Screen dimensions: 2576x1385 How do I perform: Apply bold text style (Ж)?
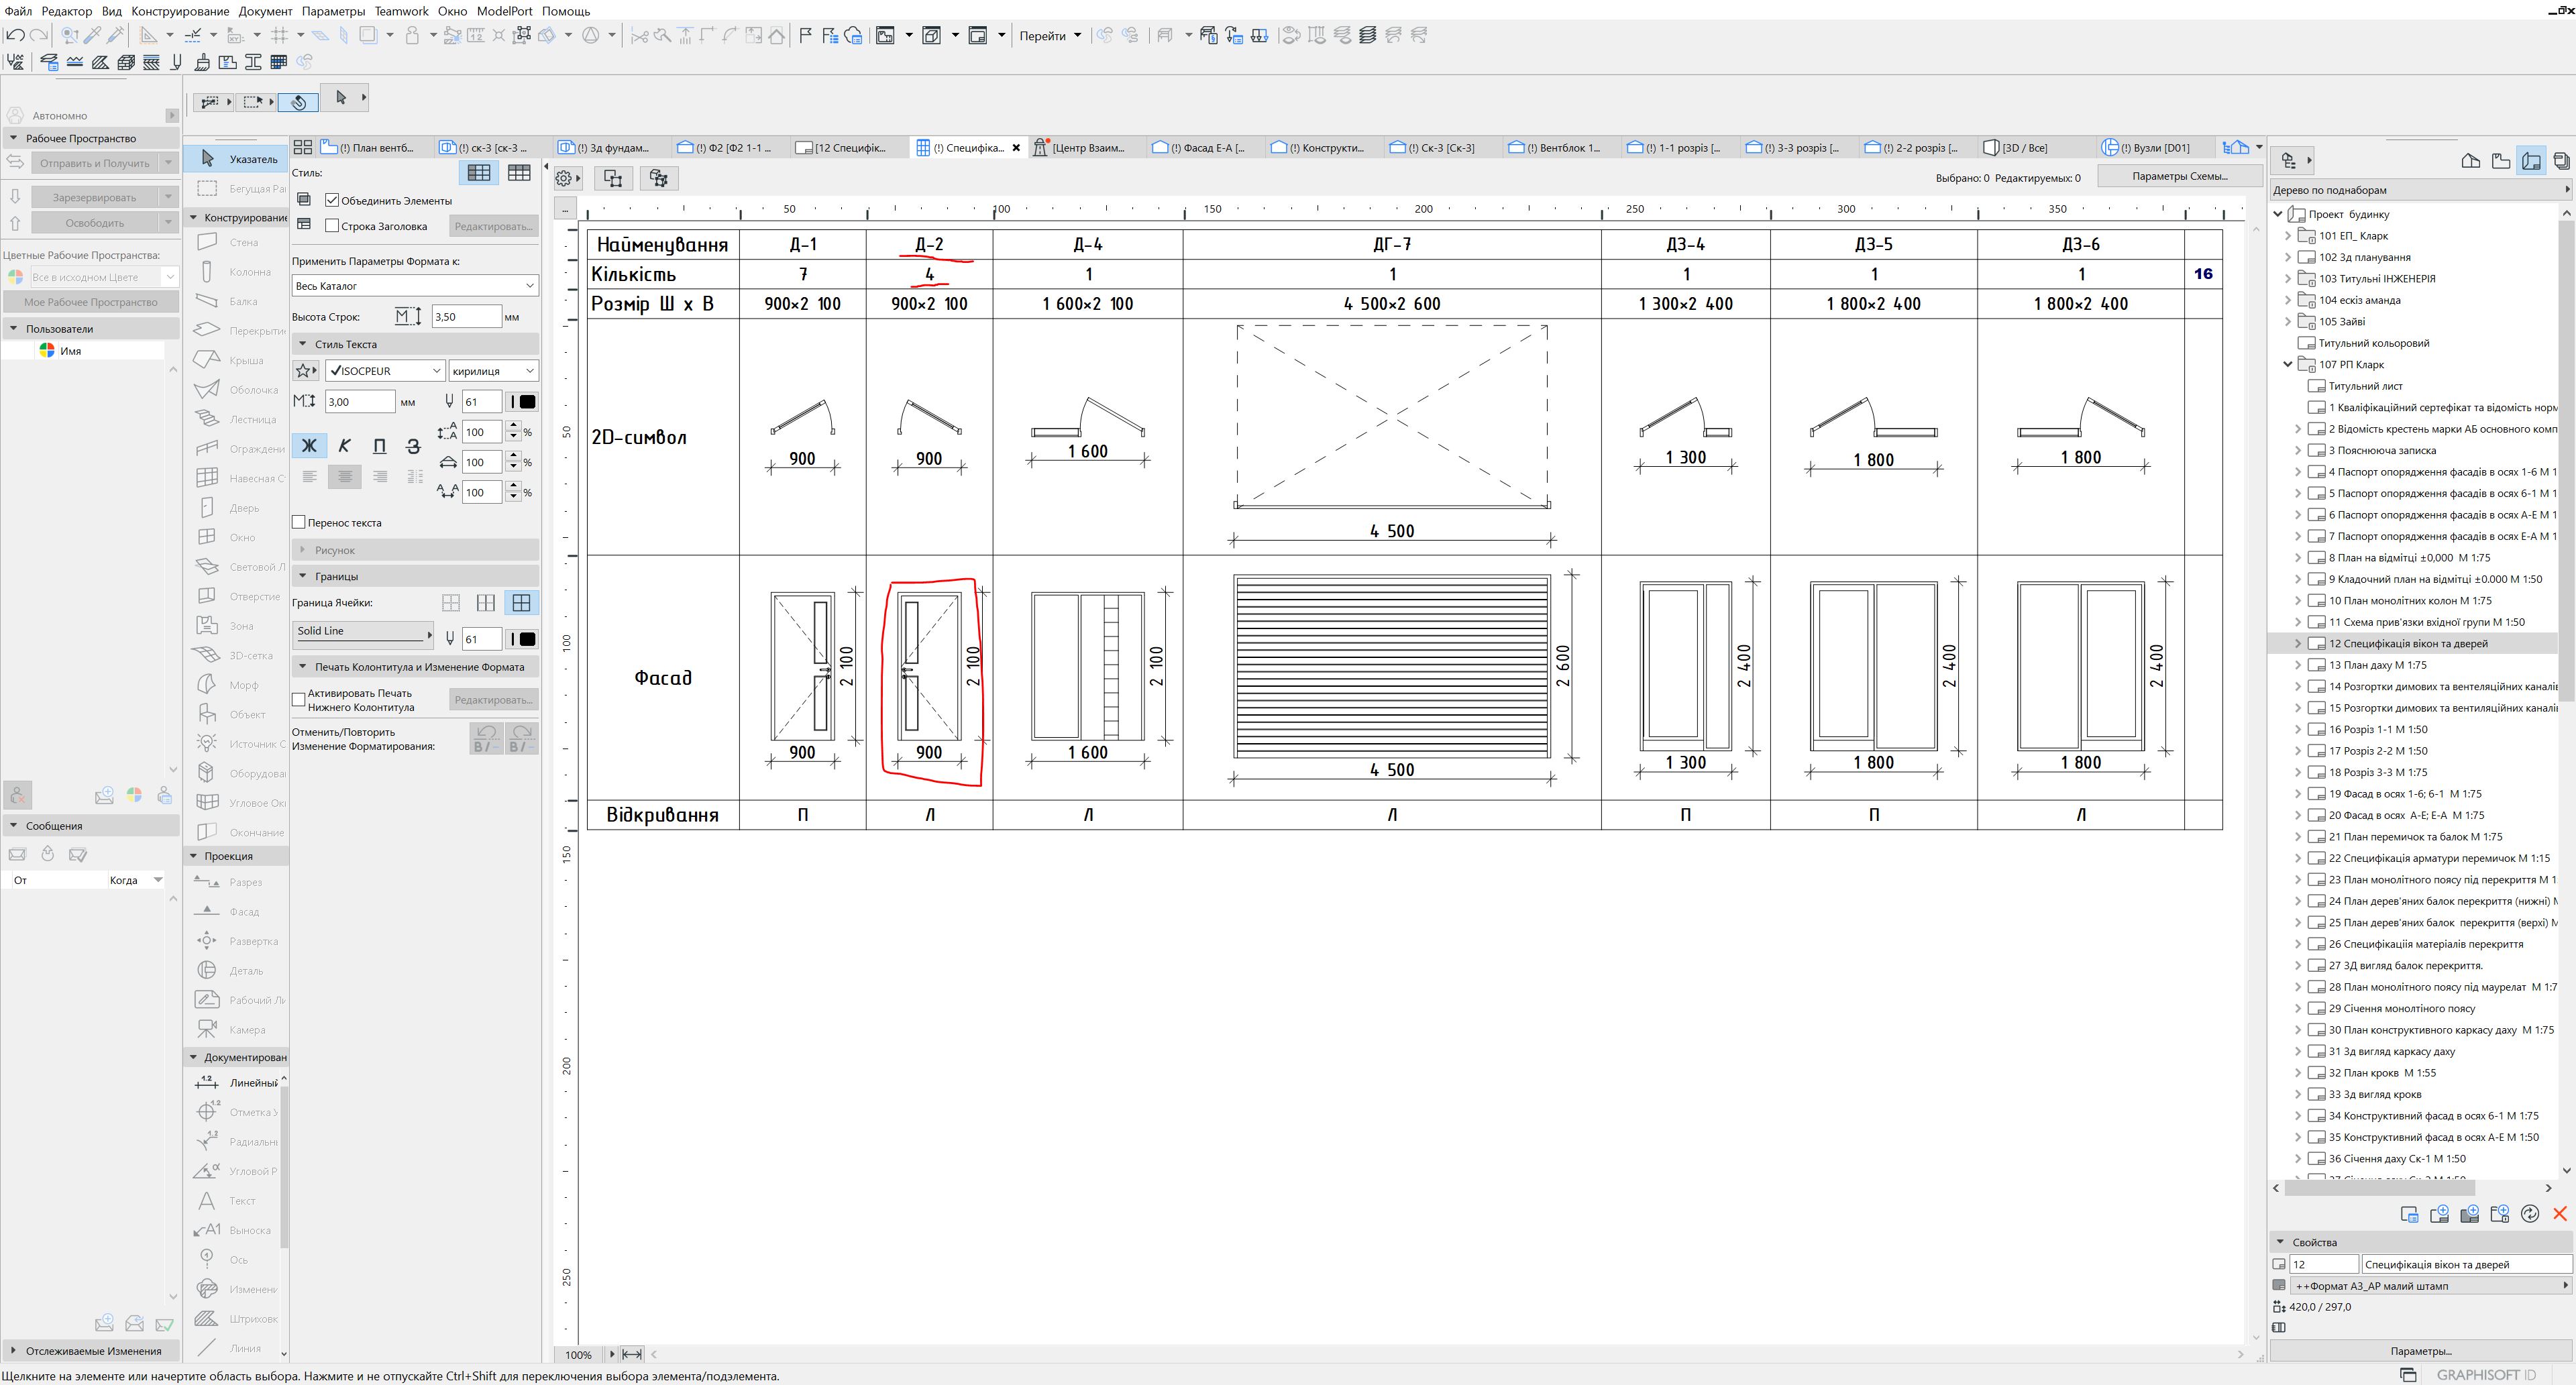point(309,446)
